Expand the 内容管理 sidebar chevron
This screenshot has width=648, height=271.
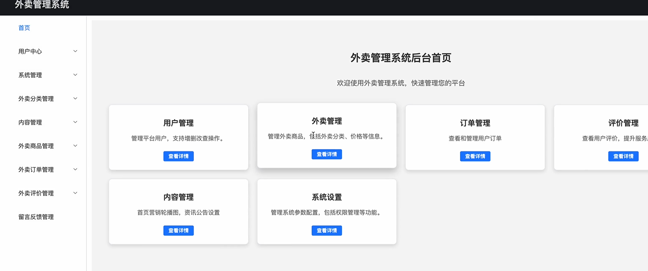75,122
